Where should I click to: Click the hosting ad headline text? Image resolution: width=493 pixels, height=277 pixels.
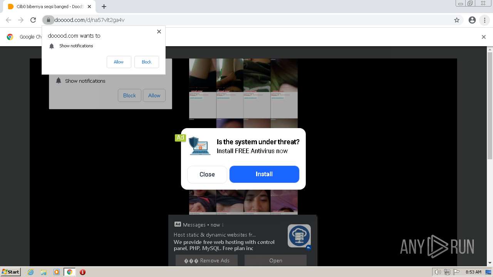215,235
